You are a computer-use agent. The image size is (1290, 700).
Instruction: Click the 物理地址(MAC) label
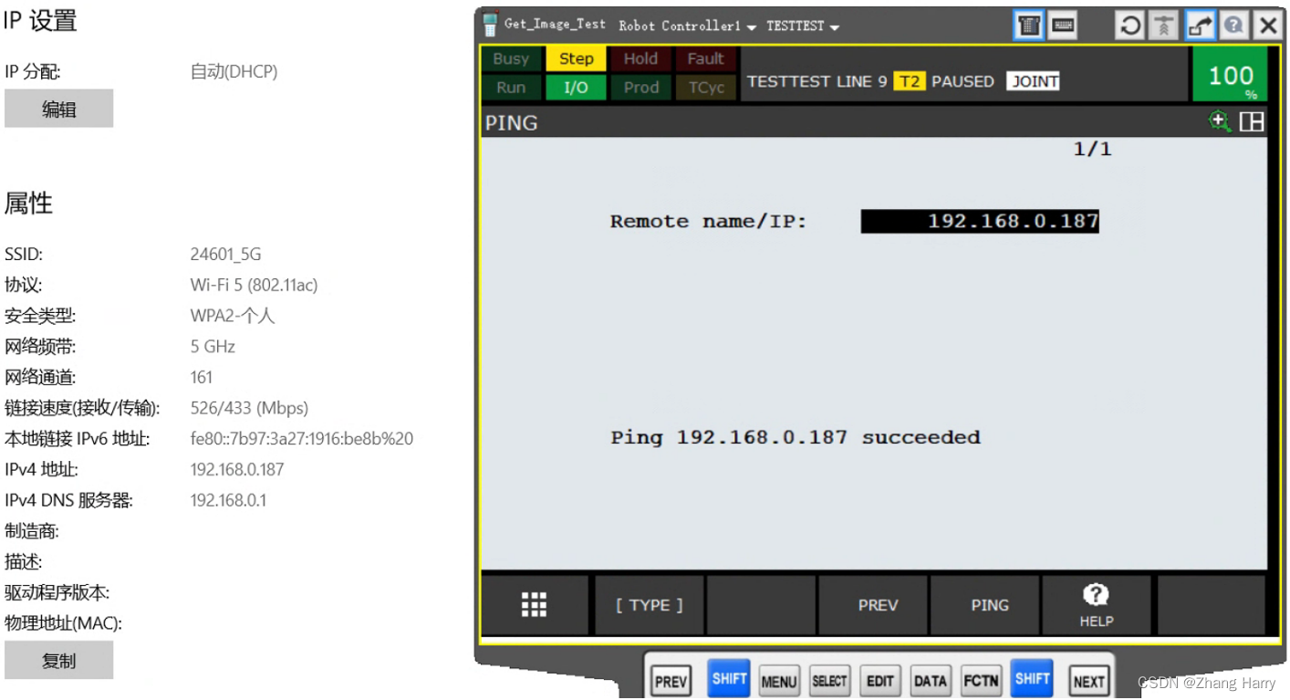click(x=63, y=623)
